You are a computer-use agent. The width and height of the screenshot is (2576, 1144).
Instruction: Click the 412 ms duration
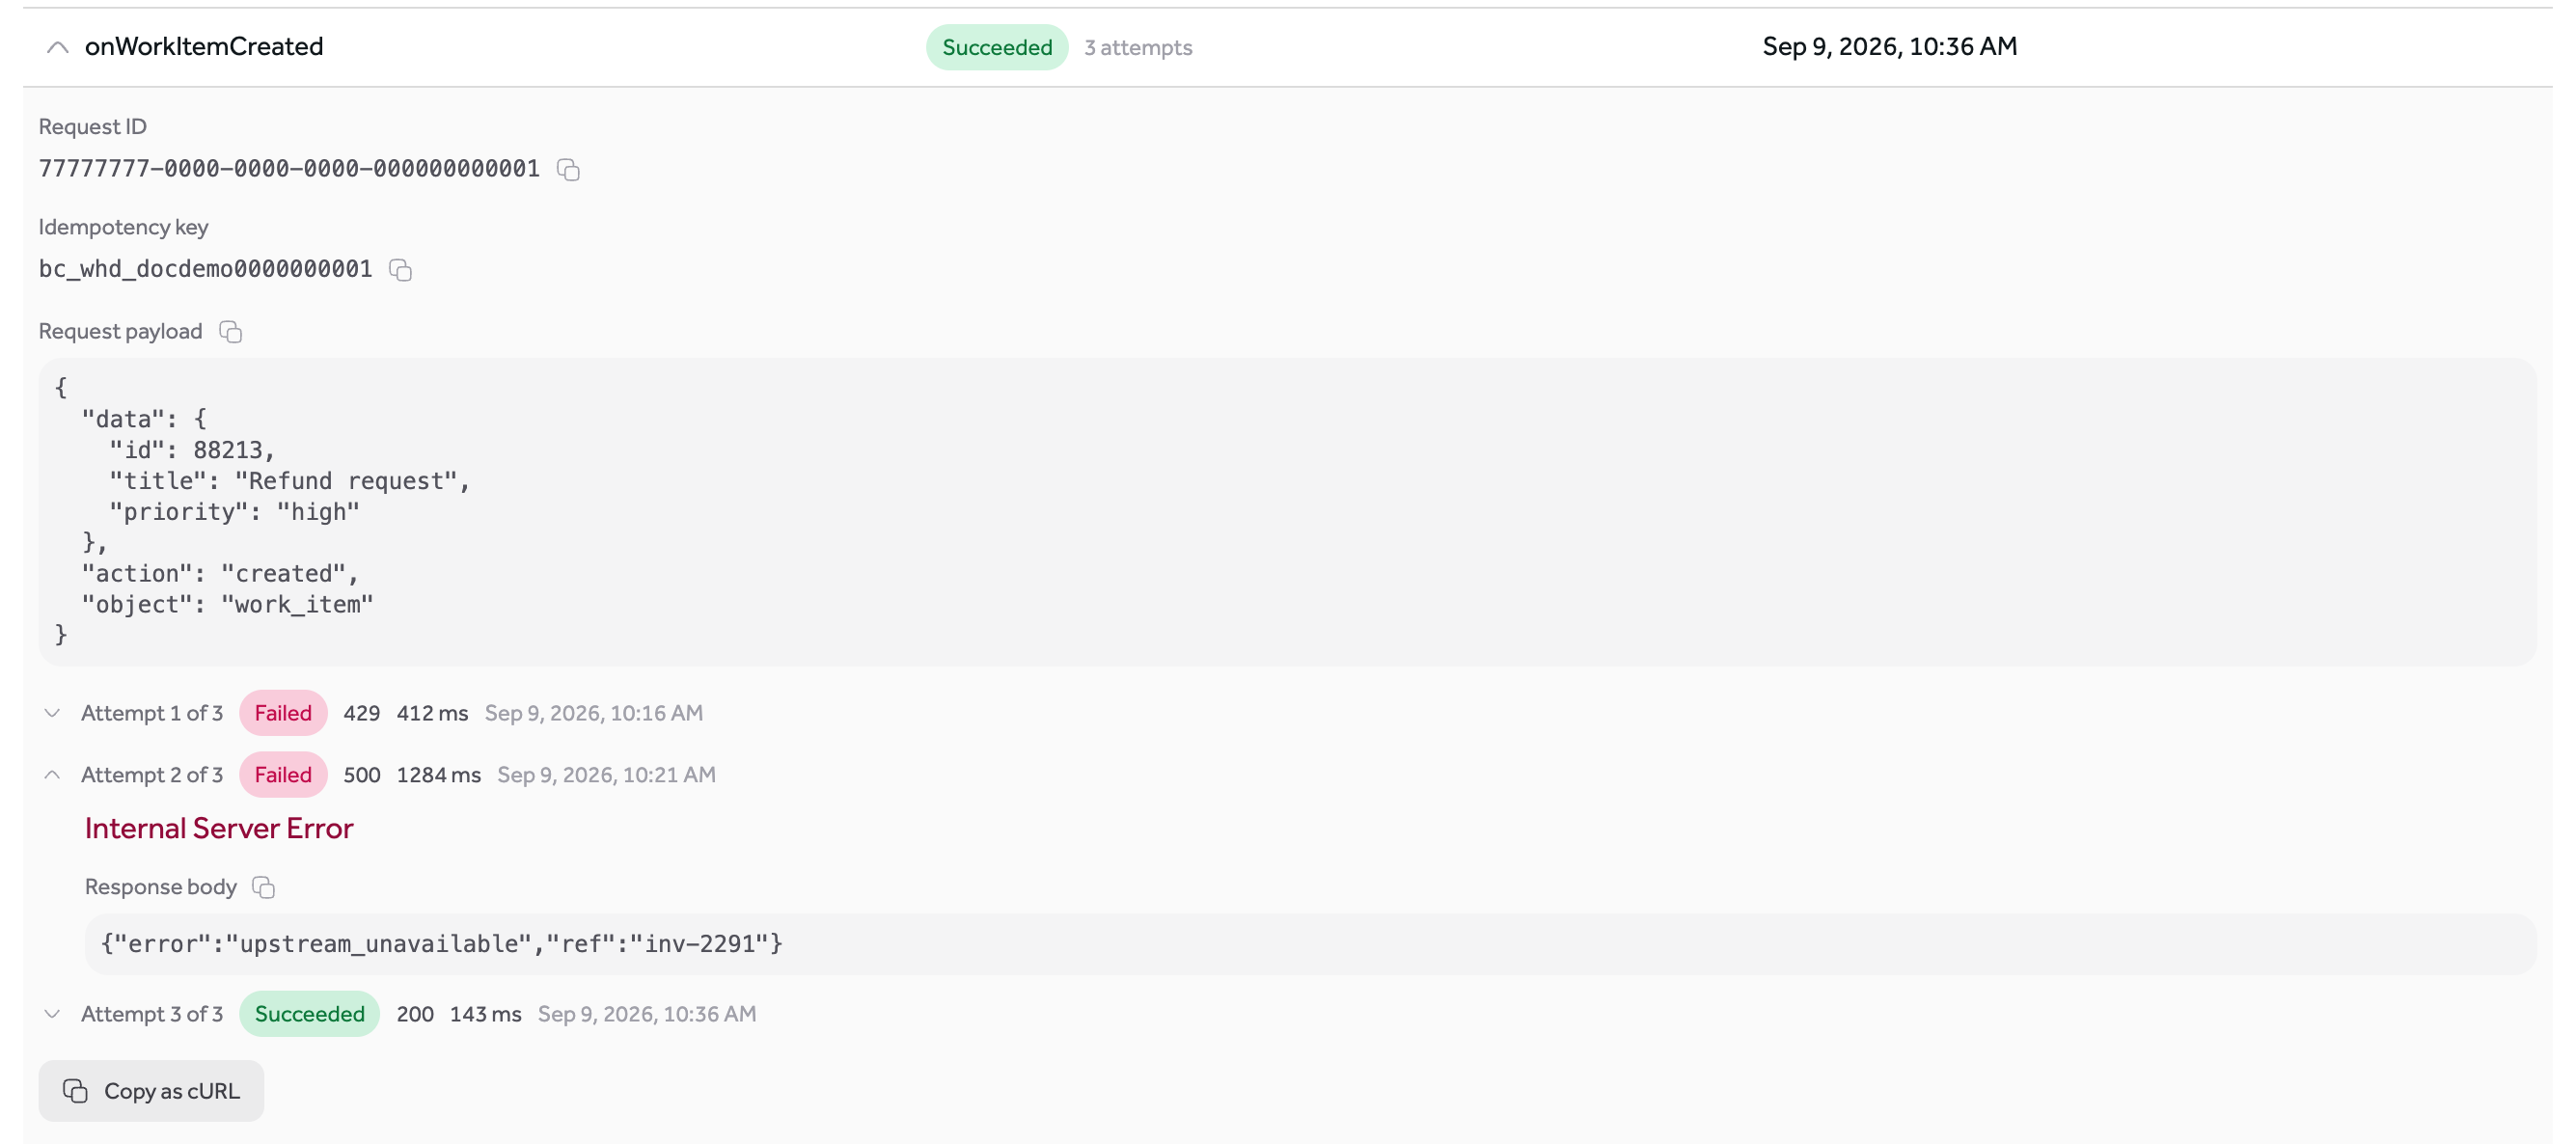(x=432, y=713)
